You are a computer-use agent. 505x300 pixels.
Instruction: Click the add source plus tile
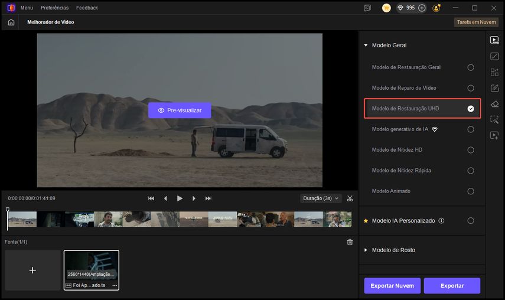(x=32, y=270)
